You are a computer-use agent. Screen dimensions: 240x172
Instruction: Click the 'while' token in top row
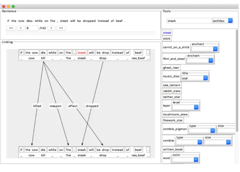point(52,53)
